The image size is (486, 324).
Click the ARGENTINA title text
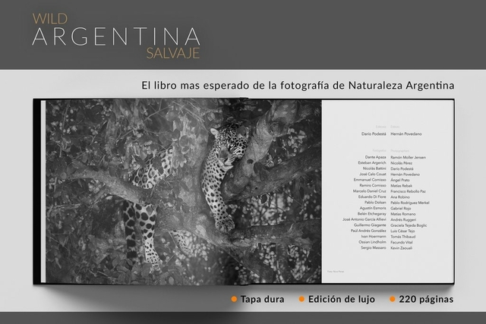point(116,36)
